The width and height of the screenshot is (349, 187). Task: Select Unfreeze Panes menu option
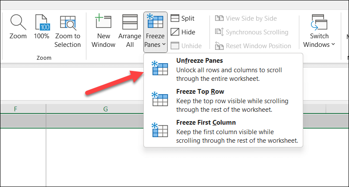point(200,61)
